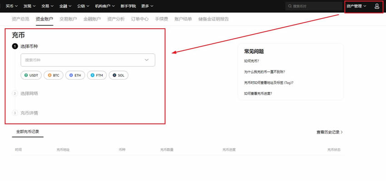Expand the 买币 menu

(11, 6)
